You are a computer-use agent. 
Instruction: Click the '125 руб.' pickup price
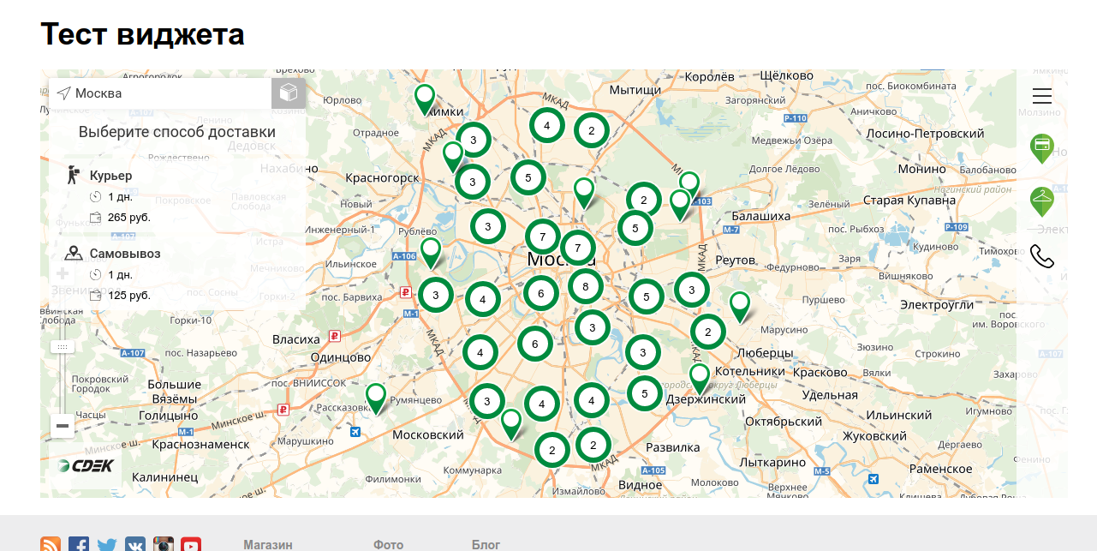(129, 296)
